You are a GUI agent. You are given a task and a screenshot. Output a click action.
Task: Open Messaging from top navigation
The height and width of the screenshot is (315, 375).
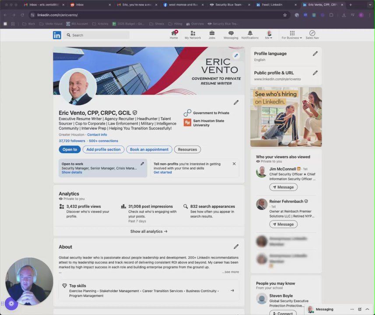click(x=231, y=35)
